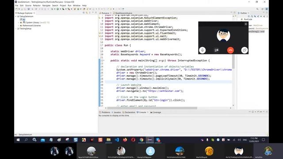
Task: Open Chrome from the taskbar
Action: click(x=141, y=140)
